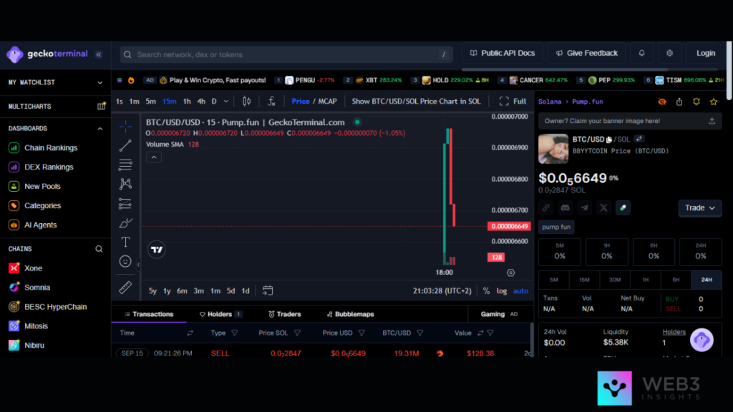Select the trend line drawing tool

point(125,146)
